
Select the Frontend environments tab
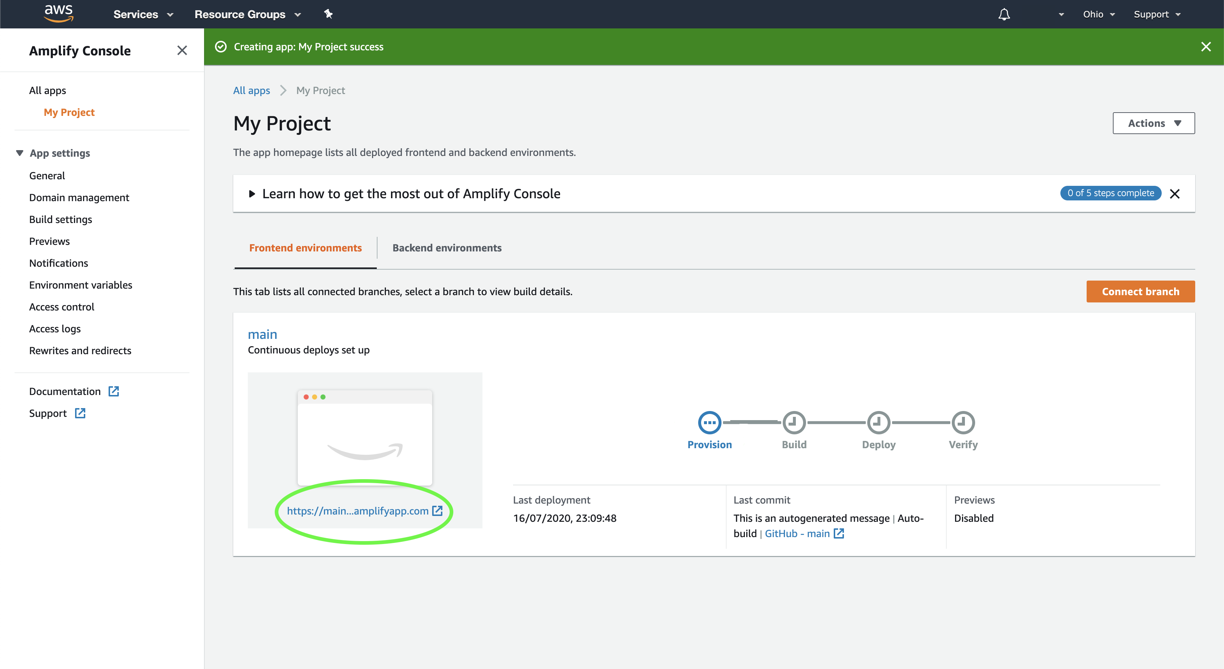[x=306, y=247]
